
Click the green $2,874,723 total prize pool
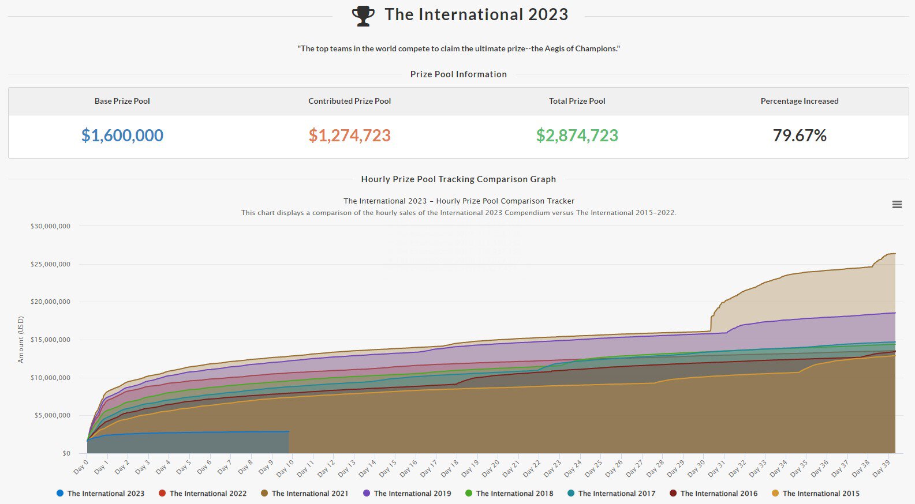pos(577,136)
